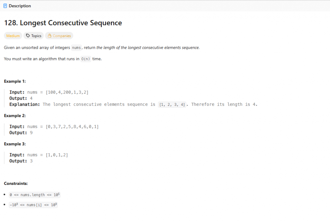The height and width of the screenshot is (222, 330).
Task: Select the Medium difficulty badge
Action: 13,36
